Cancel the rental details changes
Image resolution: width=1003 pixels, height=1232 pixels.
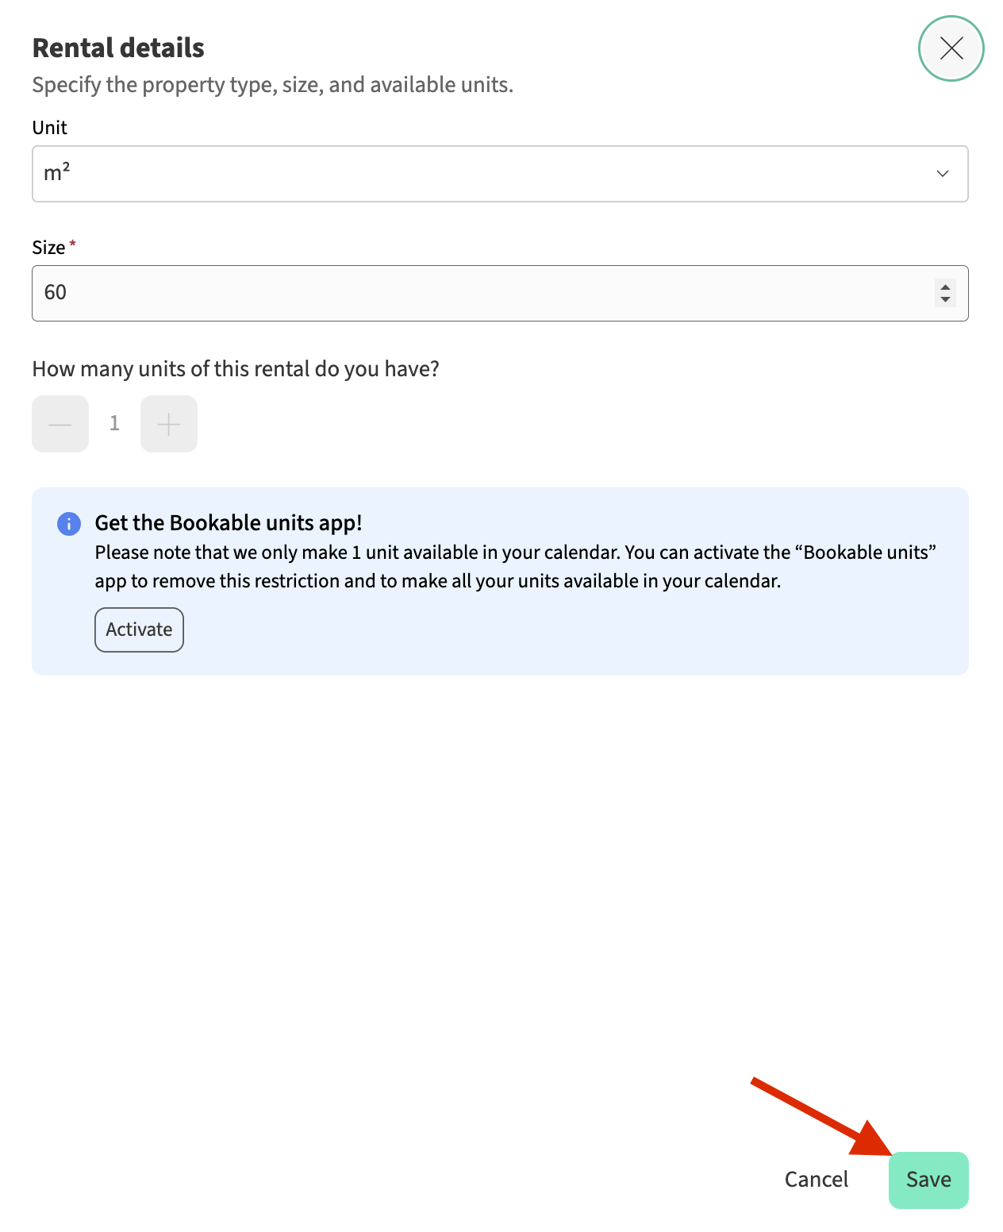click(816, 1180)
